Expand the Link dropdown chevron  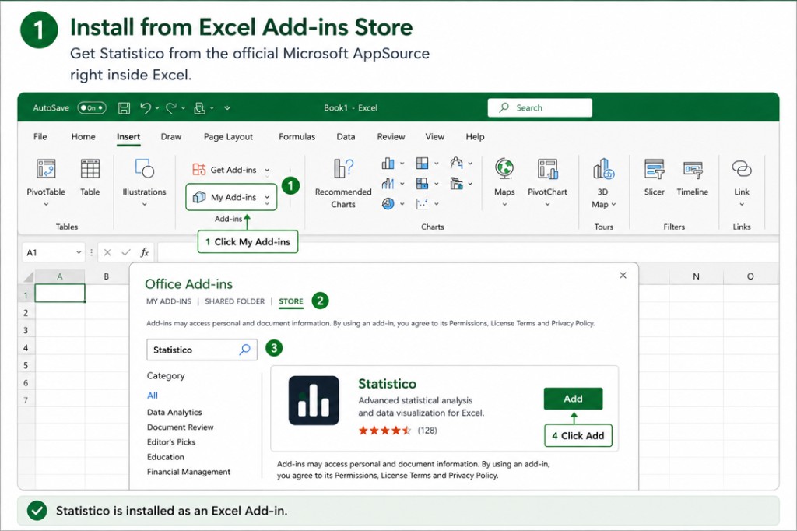coord(742,205)
